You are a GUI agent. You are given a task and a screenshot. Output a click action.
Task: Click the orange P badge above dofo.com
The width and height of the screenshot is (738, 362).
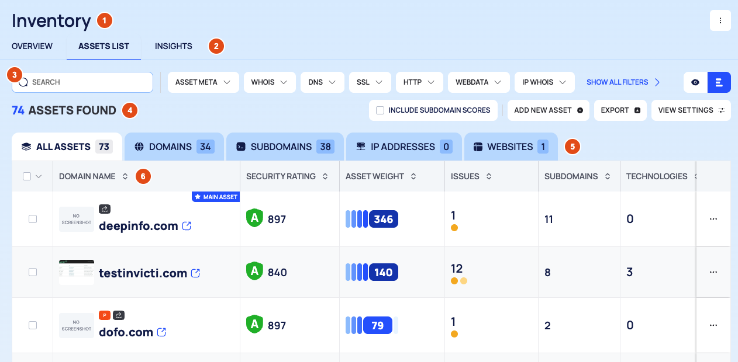pyautogui.click(x=105, y=315)
